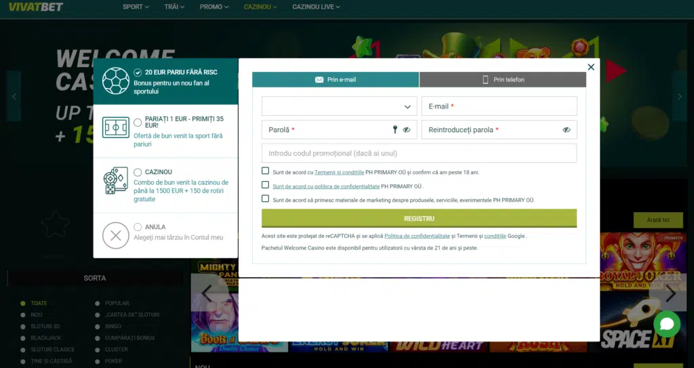Click the casino cards and dice icon
The height and width of the screenshot is (368, 694).
(115, 181)
